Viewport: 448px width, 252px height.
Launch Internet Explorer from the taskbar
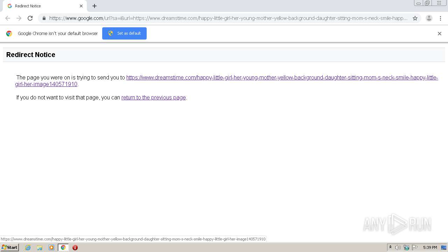coord(28,247)
